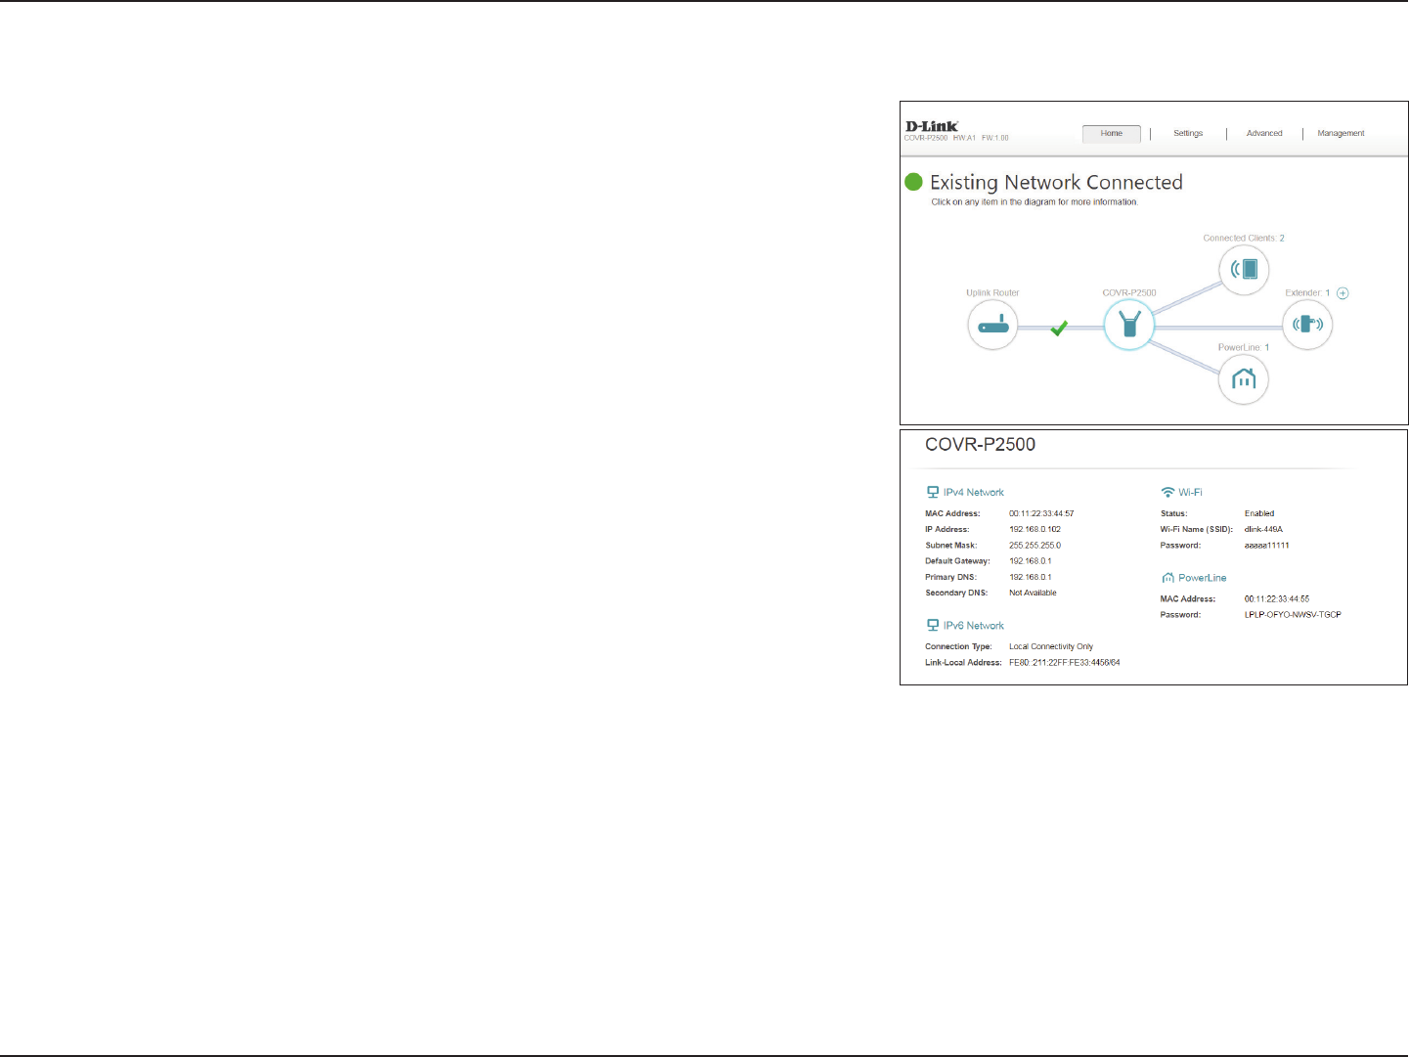Click the PowerLine section icon in details
Viewport: 1409px width, 1057px height.
point(1167,578)
